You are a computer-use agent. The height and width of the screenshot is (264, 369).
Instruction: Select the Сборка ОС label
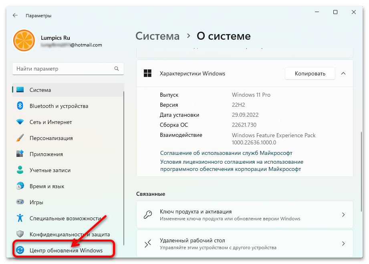point(174,125)
